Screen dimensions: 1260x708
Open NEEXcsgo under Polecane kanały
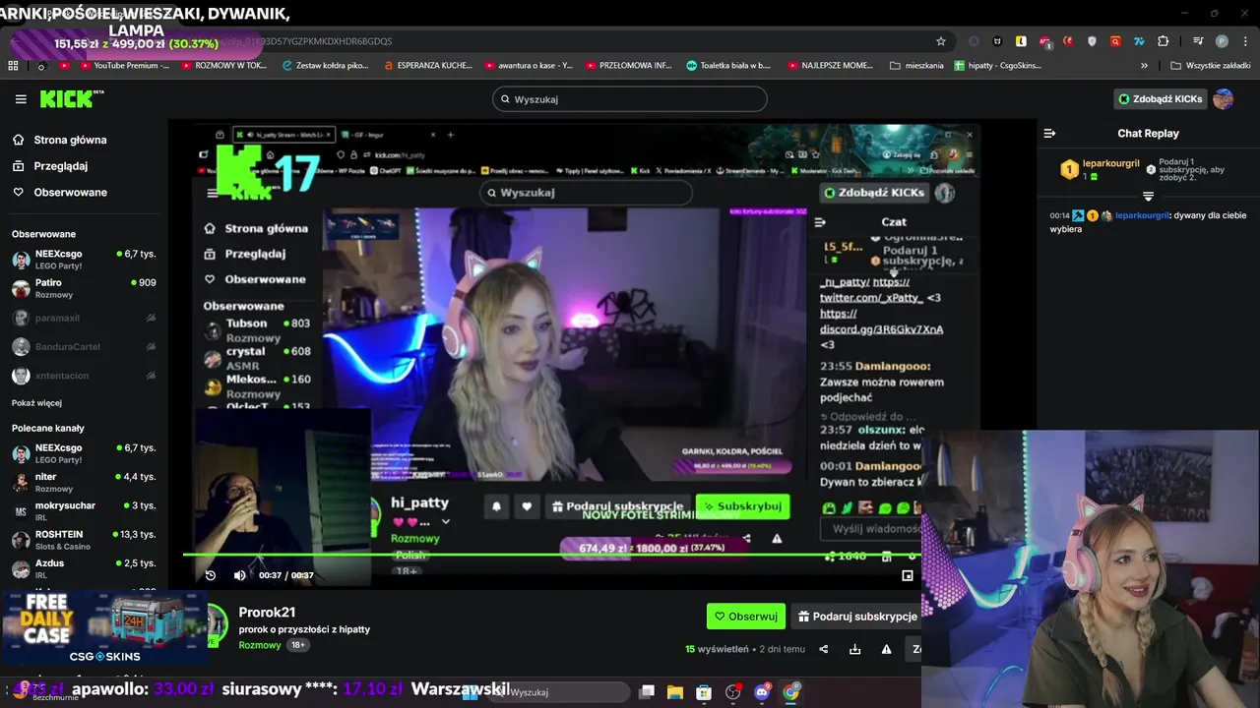coord(83,453)
